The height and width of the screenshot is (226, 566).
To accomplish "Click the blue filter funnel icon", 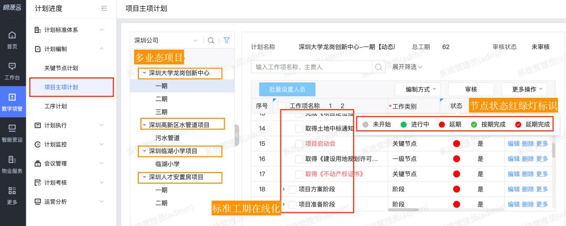I will tap(226, 40).
